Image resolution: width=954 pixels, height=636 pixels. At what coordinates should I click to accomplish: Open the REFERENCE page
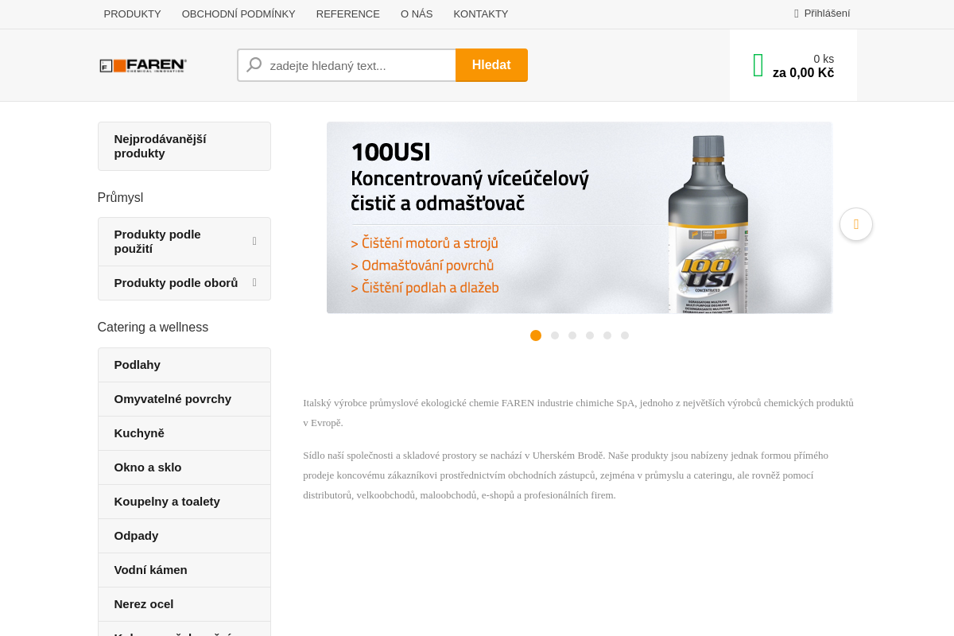click(347, 14)
